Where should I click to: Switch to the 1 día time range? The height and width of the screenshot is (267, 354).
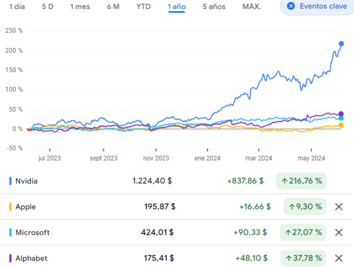click(17, 7)
